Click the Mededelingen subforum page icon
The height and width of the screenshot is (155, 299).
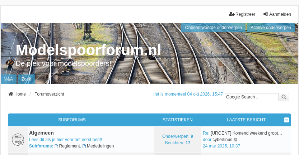coord(84,146)
